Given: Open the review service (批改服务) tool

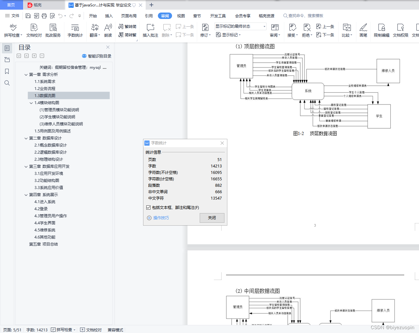Looking at the screenshot, I should point(53,31).
